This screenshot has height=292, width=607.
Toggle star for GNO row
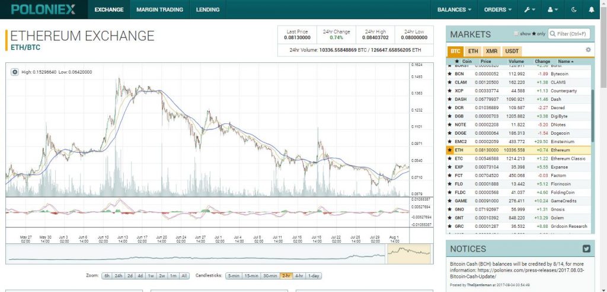(449, 210)
